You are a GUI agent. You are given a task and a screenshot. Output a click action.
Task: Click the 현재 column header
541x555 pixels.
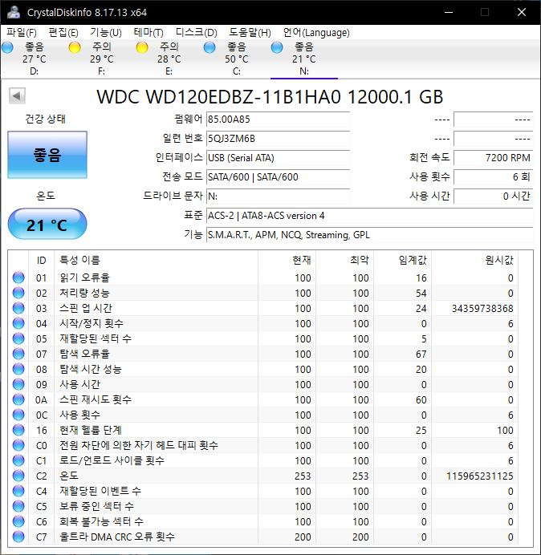click(287, 260)
